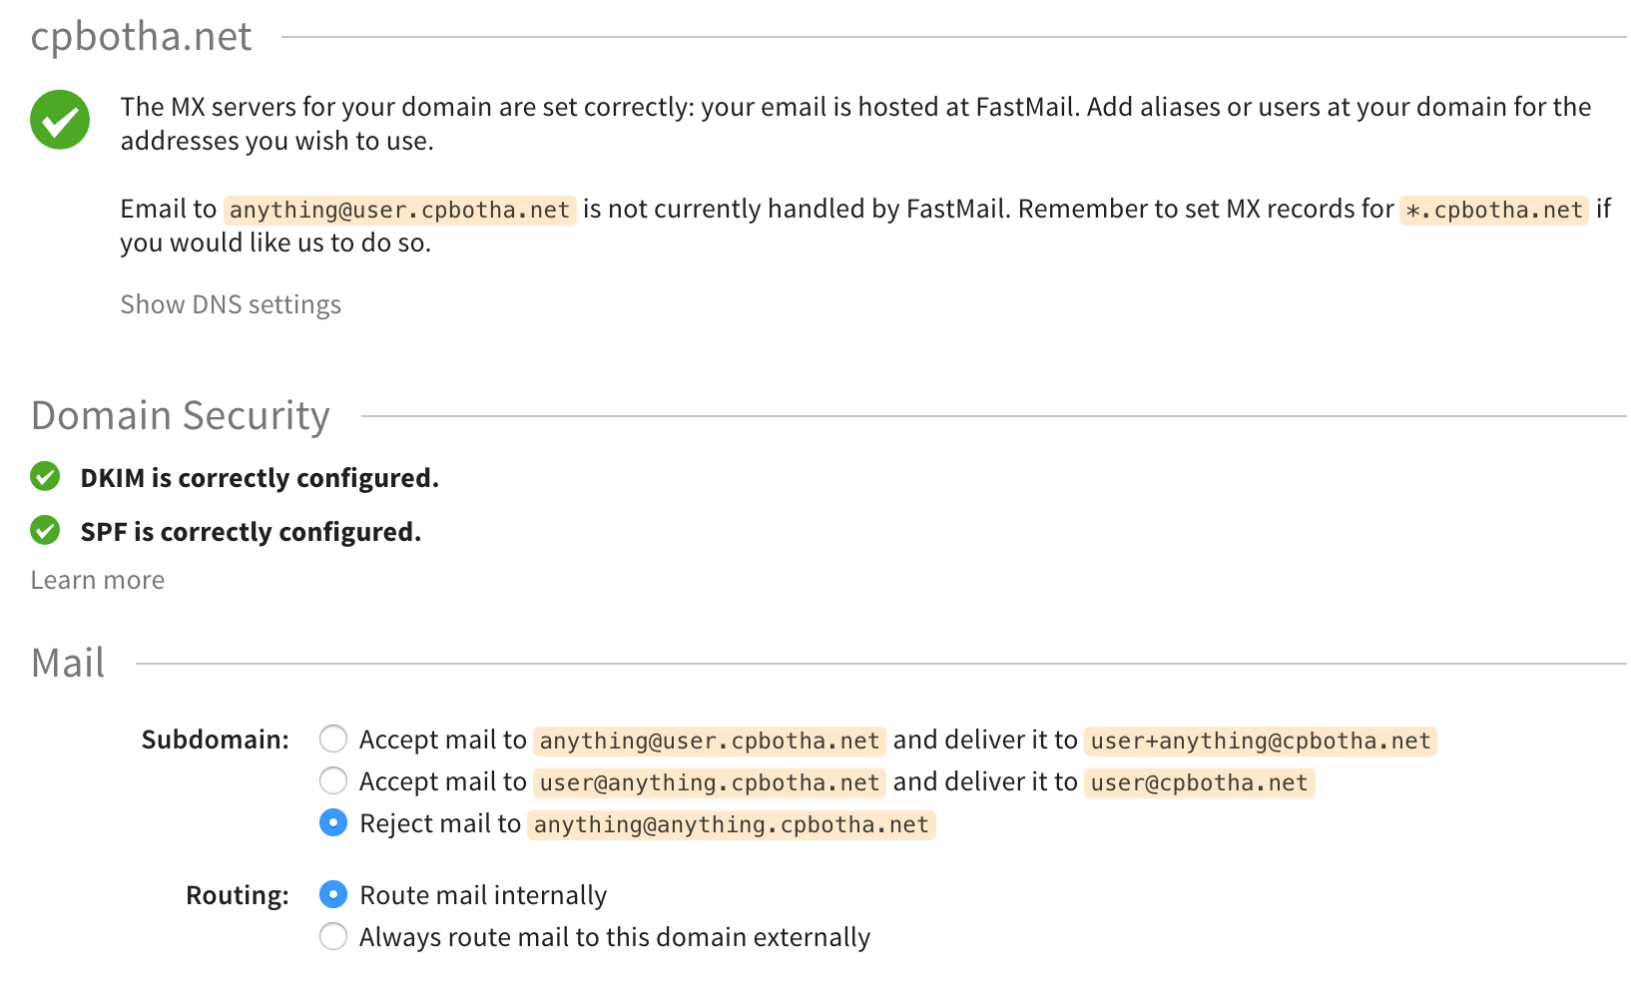
Task: Click 'SPF is correctly configured.' text
Action: click(x=251, y=532)
